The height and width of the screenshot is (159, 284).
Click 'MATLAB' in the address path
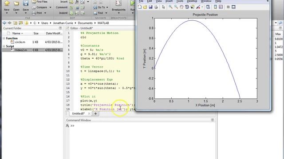tap(103, 23)
